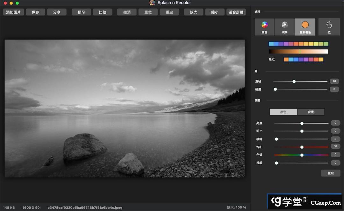Open the 分享 share option

pos(57,12)
